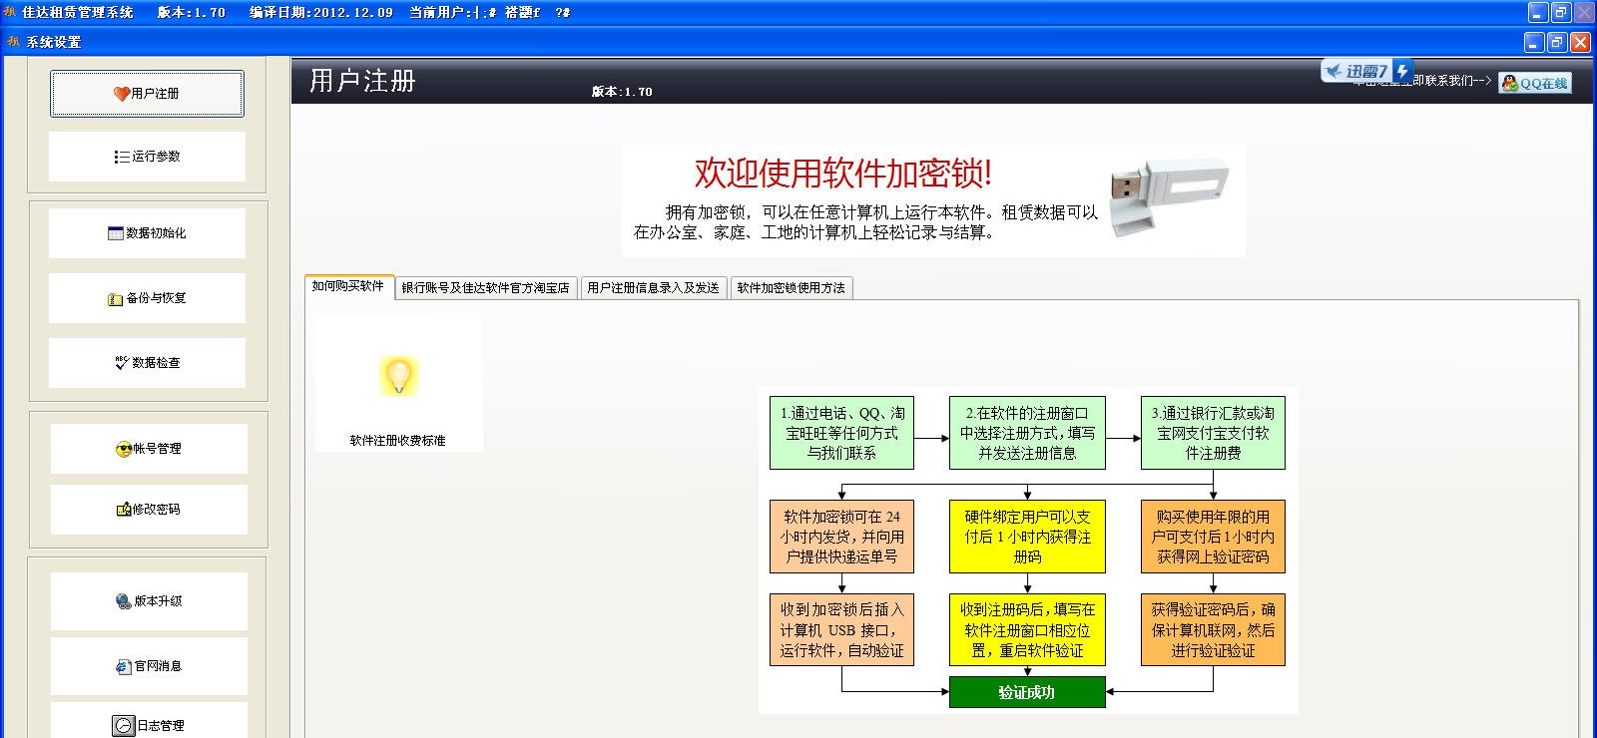Click the green 验证成功 box
Image resolution: width=1597 pixels, height=738 pixels.
1027,692
